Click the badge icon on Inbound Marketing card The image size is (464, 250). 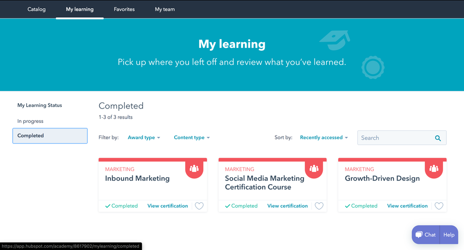194,169
